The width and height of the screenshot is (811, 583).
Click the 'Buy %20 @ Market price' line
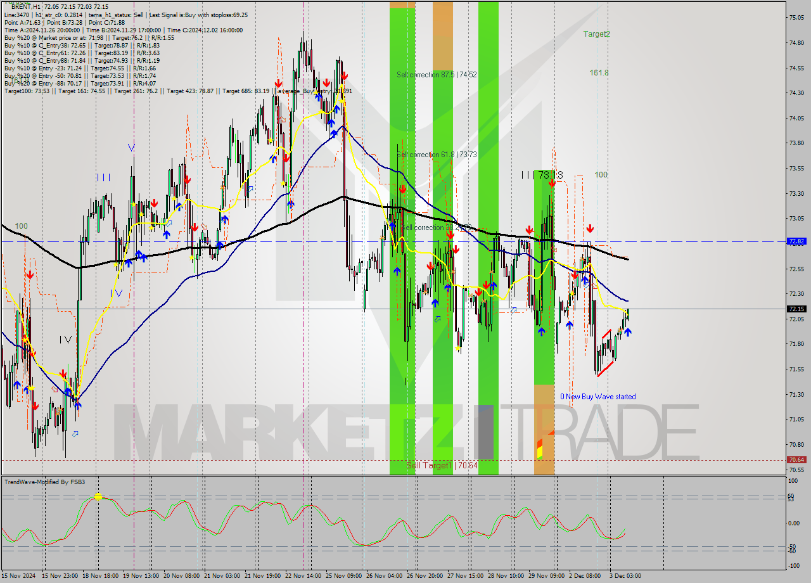point(89,37)
